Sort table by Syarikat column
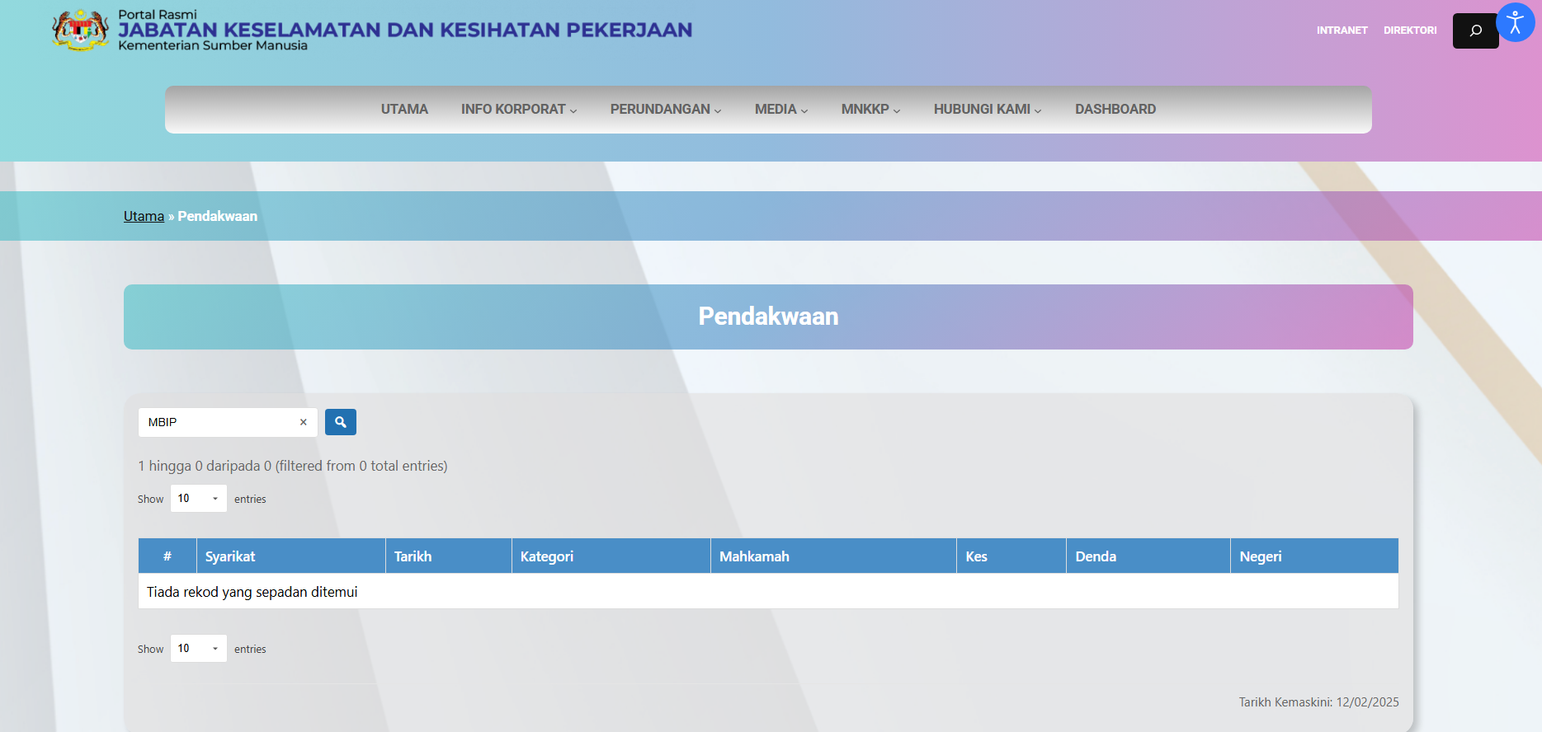 290,556
